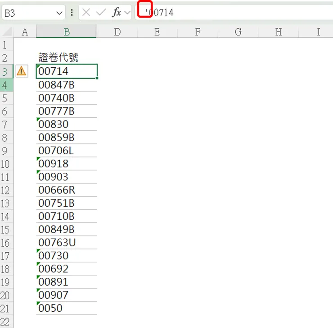Open the Insert Function fx button
Image resolution: width=333 pixels, height=328 pixels.
tap(117, 12)
